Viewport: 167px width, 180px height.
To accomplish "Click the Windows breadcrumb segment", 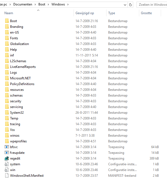I will pyautogui.click(x=58, y=4).
